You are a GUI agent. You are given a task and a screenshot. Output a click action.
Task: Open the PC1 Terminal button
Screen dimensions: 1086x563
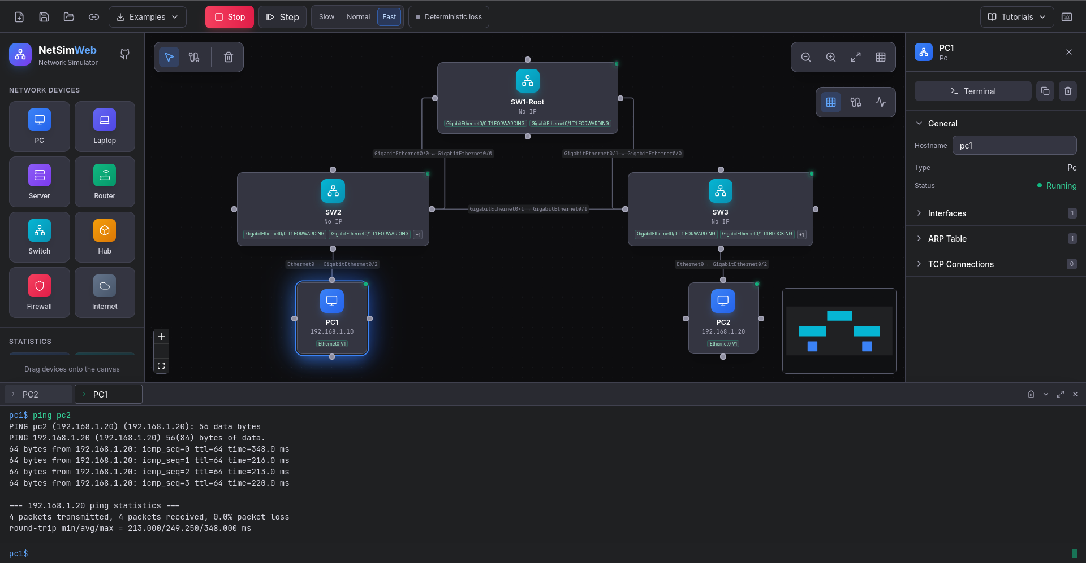tap(973, 91)
